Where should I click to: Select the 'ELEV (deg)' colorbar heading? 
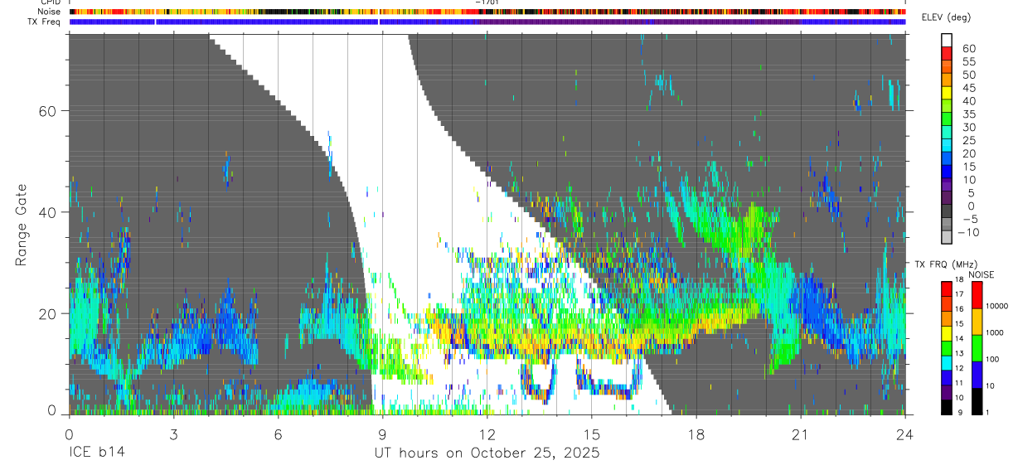pyautogui.click(x=946, y=17)
